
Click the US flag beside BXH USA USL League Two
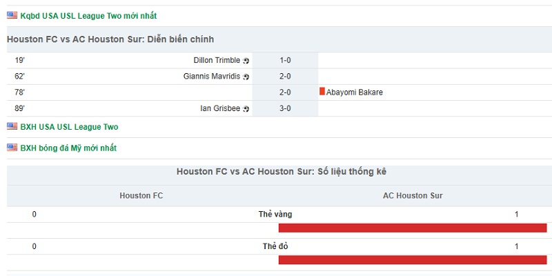point(12,126)
